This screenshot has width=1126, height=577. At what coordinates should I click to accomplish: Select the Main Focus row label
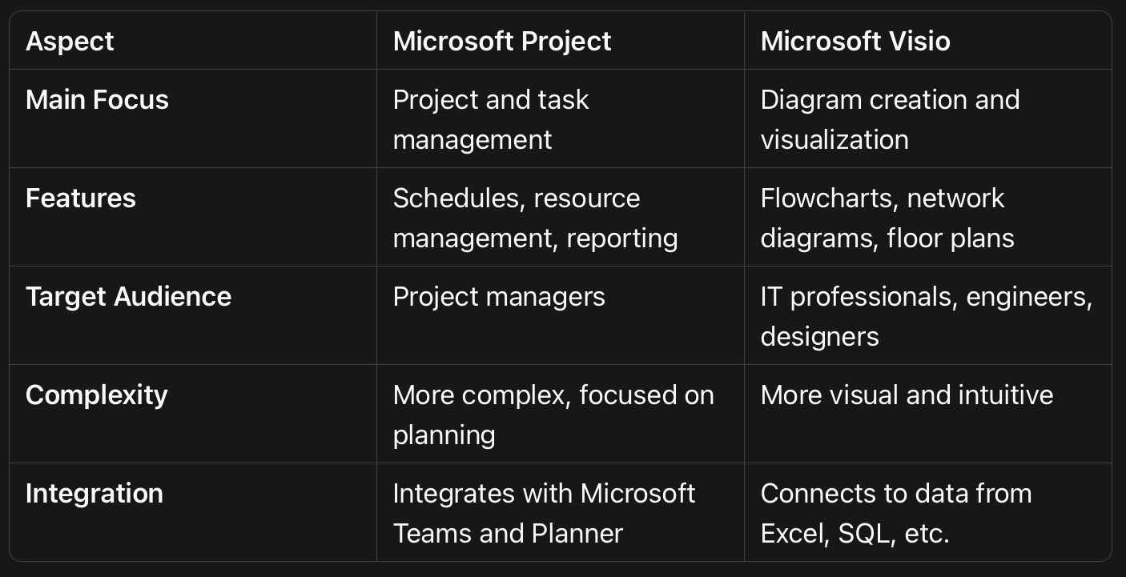(x=97, y=100)
